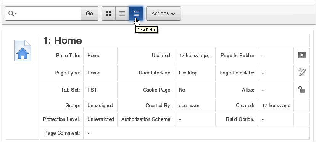Image resolution: width=316 pixels, height=142 pixels.
Task: Open the '1: Home' page heading
Action: click(62, 40)
